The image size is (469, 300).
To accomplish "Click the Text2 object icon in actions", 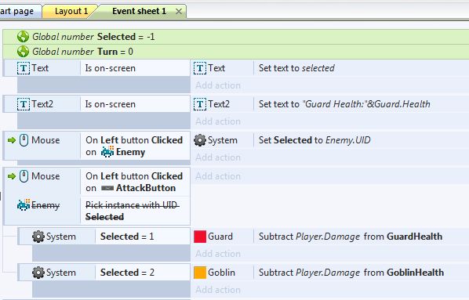I will (200, 104).
